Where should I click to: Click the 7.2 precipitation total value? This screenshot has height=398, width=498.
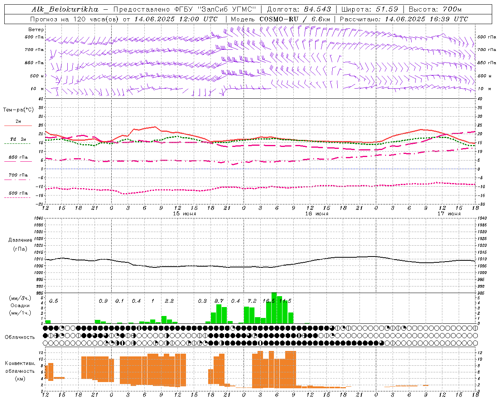[252, 301]
